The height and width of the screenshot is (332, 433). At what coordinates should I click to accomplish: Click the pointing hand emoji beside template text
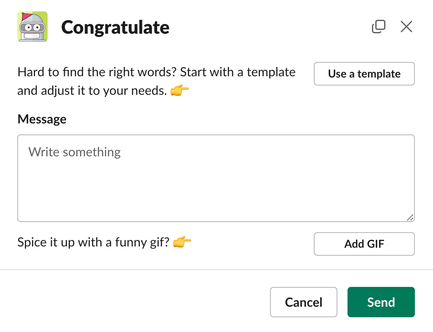click(x=179, y=91)
